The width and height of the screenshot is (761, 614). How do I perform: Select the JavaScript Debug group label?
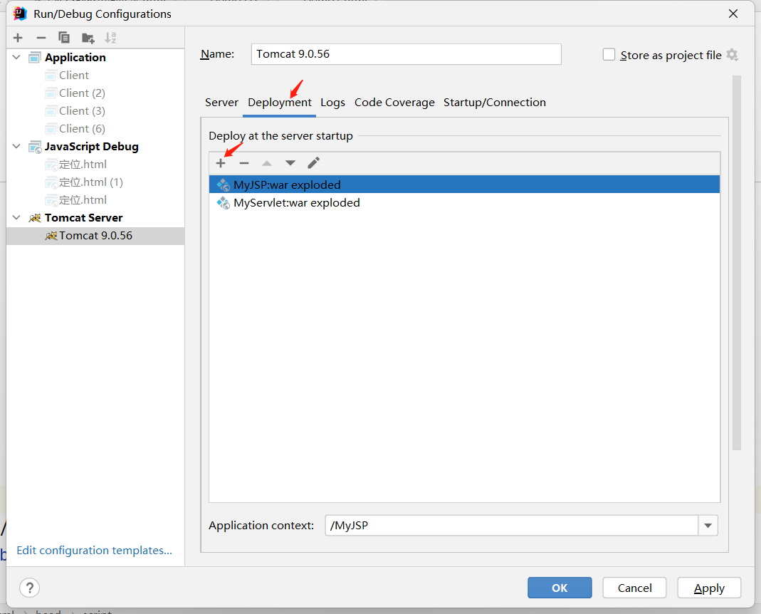(92, 146)
